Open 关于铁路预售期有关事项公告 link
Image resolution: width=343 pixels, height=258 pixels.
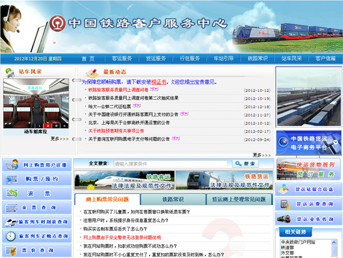point(116,131)
